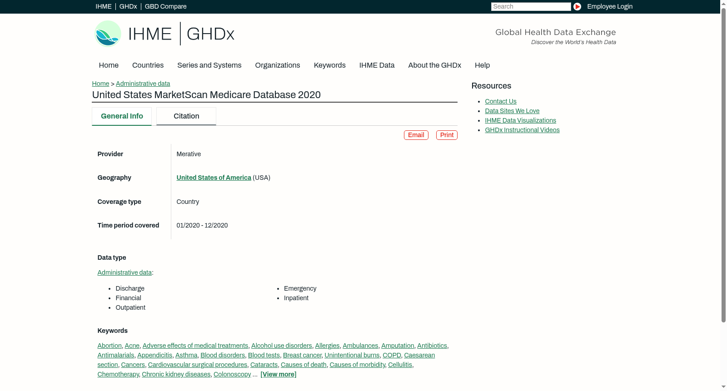Viewport: 727px width, 391px height.
Task: Open the Causes of death keyword
Action: point(304,365)
